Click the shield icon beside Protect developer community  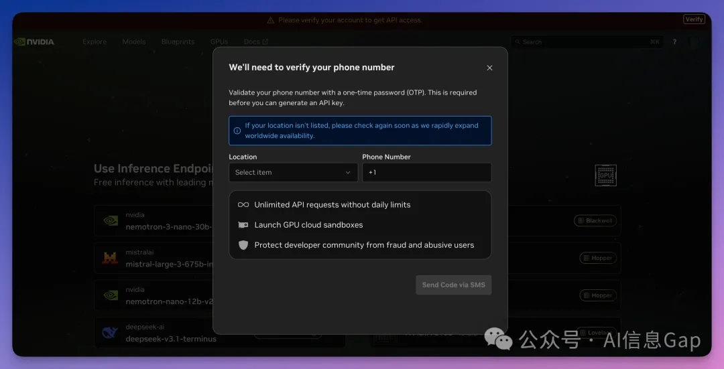243,245
